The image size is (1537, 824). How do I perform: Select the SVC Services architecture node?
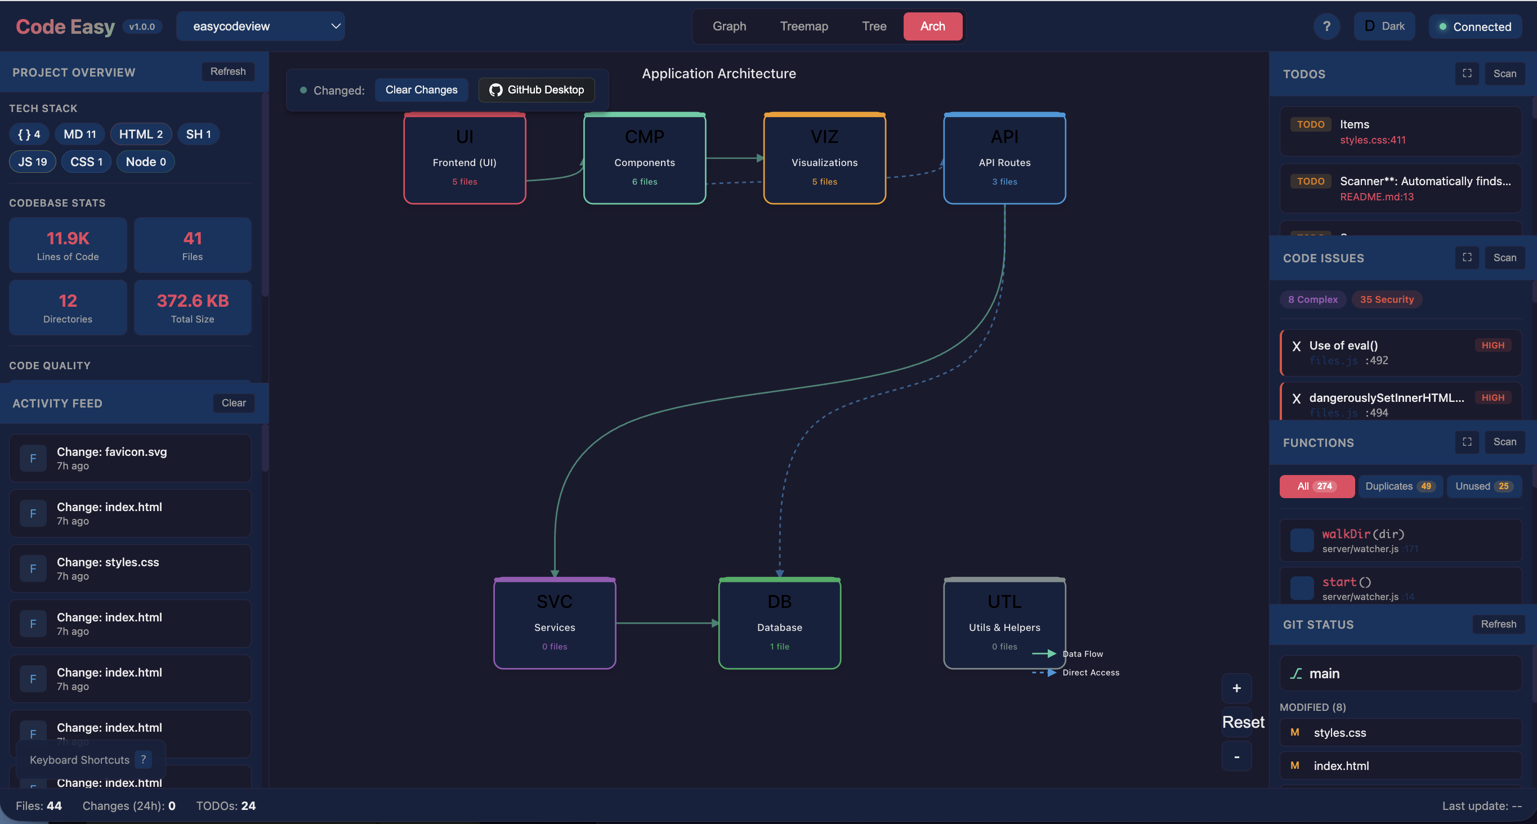coord(555,623)
